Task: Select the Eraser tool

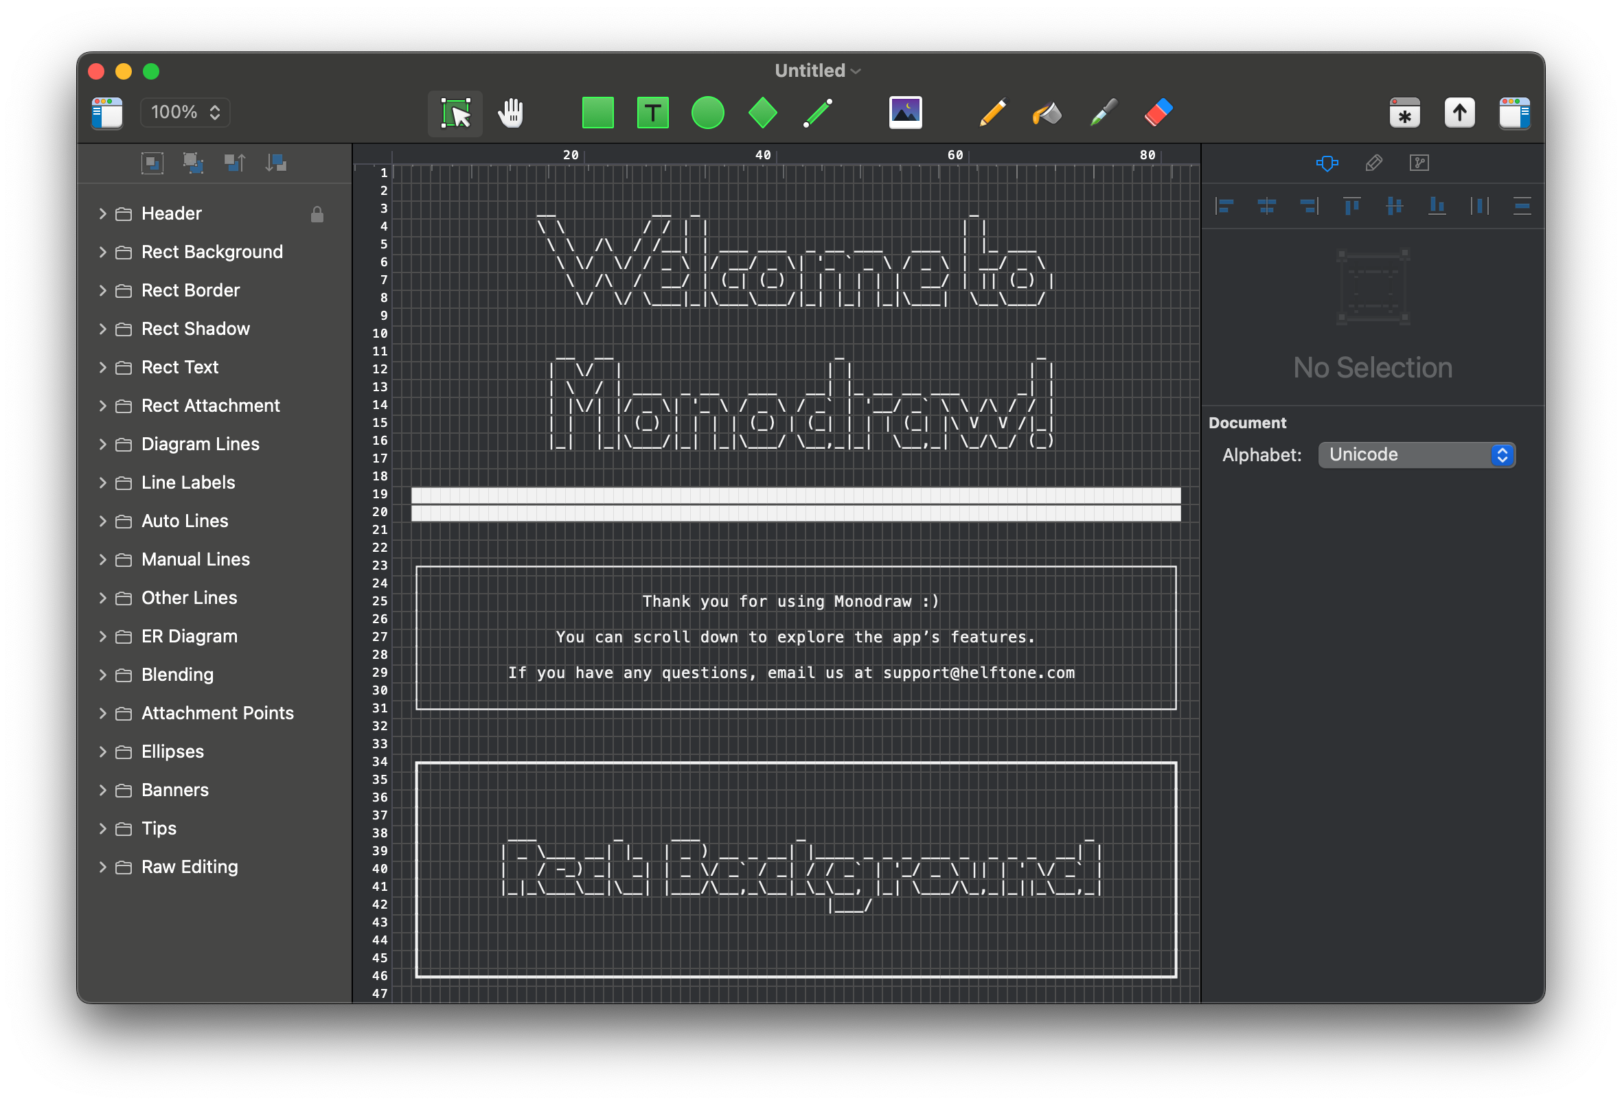Action: click(x=1158, y=113)
